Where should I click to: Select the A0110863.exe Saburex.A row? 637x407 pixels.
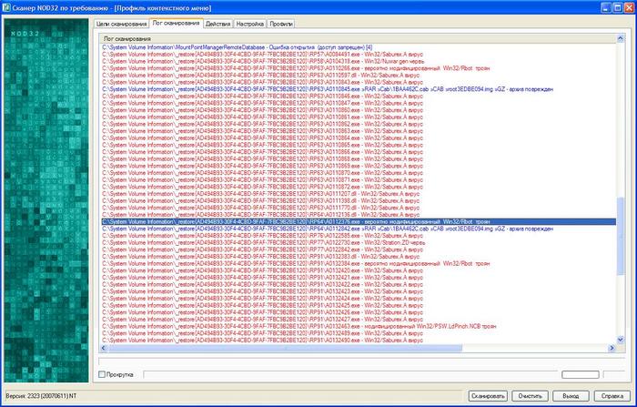pos(359,131)
